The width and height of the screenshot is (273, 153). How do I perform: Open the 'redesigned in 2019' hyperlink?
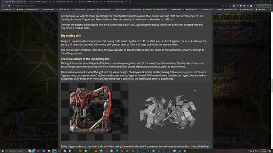pos(189,72)
